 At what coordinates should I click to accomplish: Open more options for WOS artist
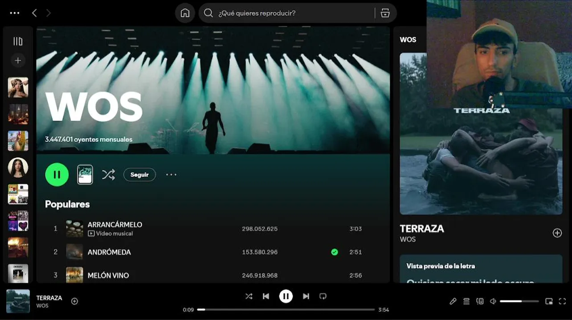[172, 175]
